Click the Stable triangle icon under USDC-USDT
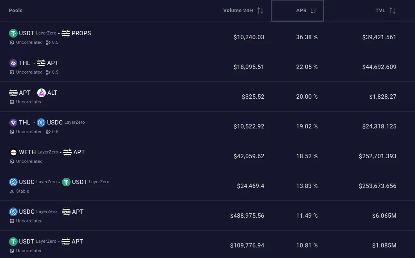The image size is (415, 258). pyautogui.click(x=11, y=191)
